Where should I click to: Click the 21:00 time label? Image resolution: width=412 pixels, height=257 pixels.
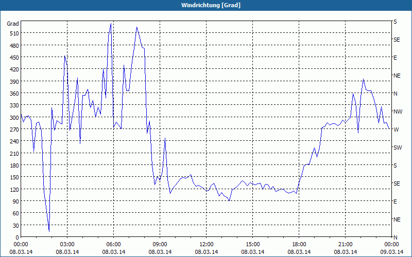pyautogui.click(x=346, y=245)
